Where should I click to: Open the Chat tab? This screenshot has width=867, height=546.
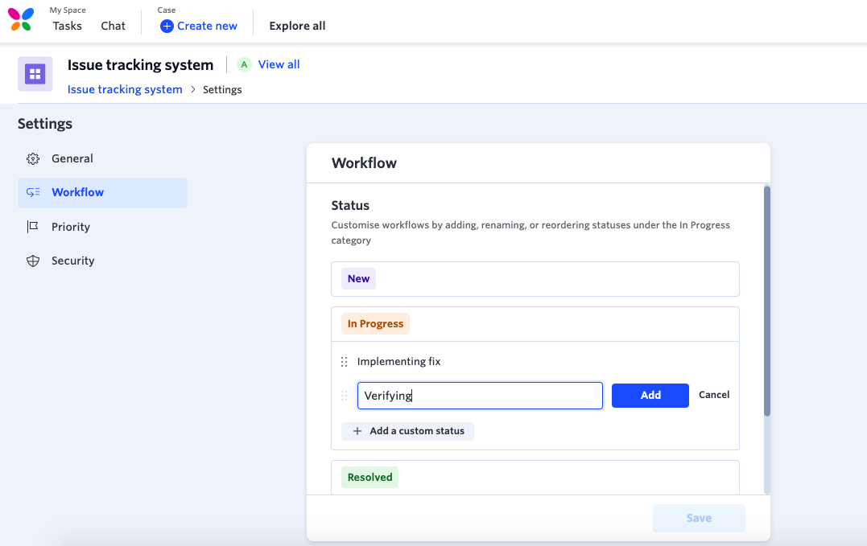(x=114, y=26)
